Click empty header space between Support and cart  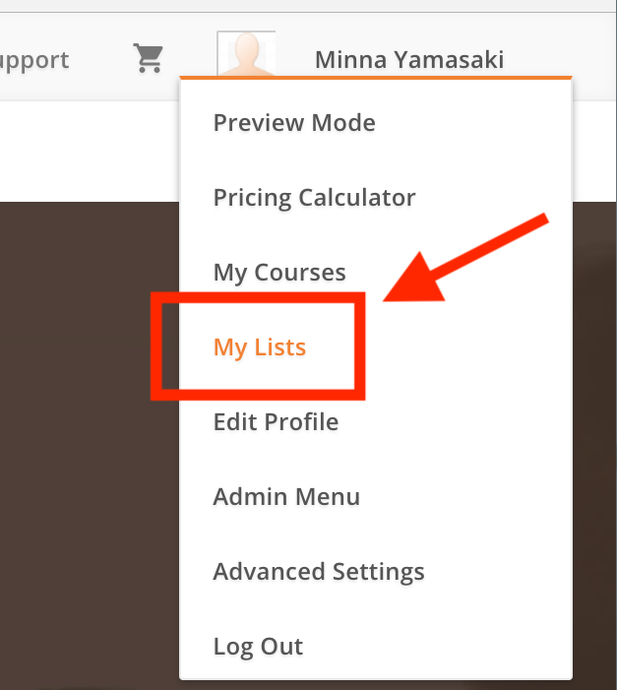click(100, 60)
